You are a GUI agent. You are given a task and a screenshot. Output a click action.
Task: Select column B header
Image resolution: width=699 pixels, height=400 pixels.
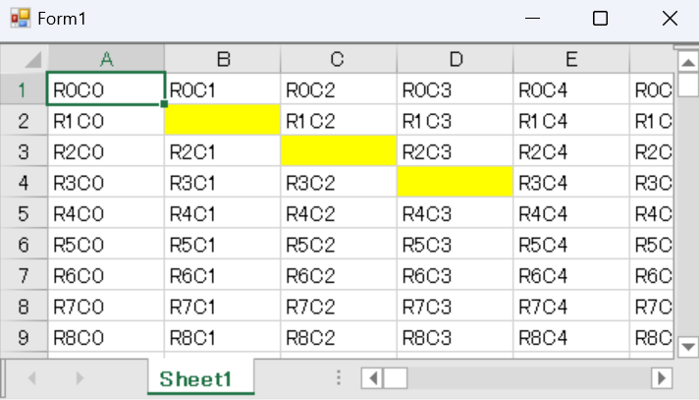(x=223, y=59)
